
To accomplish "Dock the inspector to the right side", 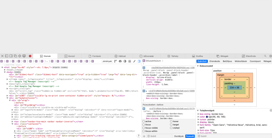I will click(11, 56).
